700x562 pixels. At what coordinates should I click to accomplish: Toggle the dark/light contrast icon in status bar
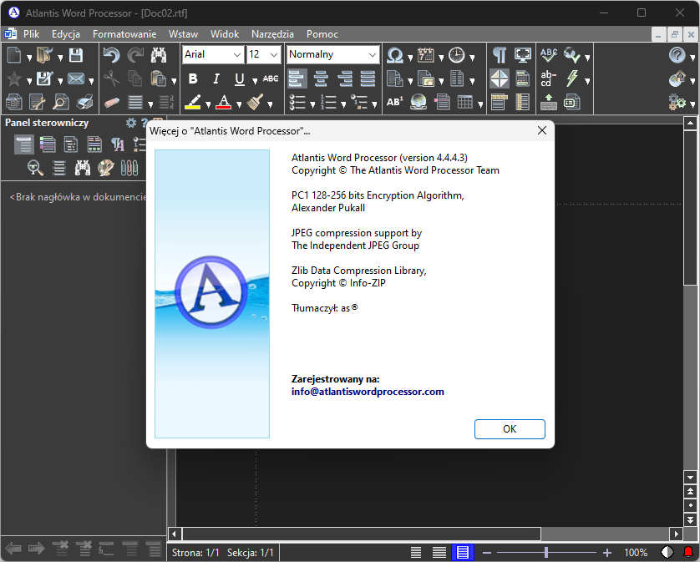tap(667, 553)
